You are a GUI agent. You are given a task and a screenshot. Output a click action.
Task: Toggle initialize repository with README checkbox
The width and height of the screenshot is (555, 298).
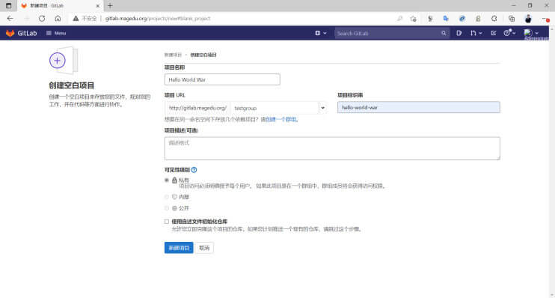pos(166,222)
